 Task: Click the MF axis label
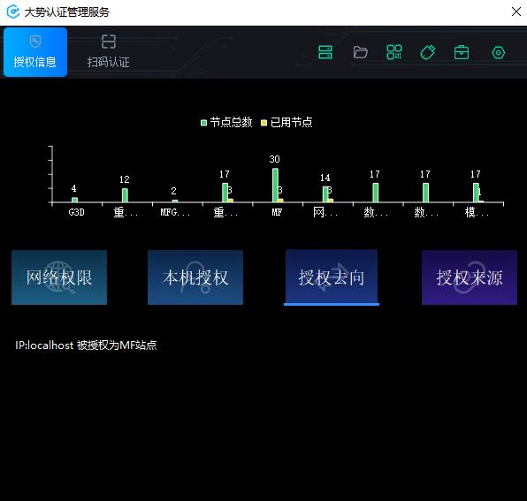(x=277, y=212)
